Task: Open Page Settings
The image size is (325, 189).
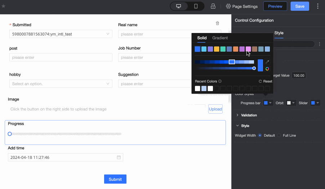Action: coord(242,6)
